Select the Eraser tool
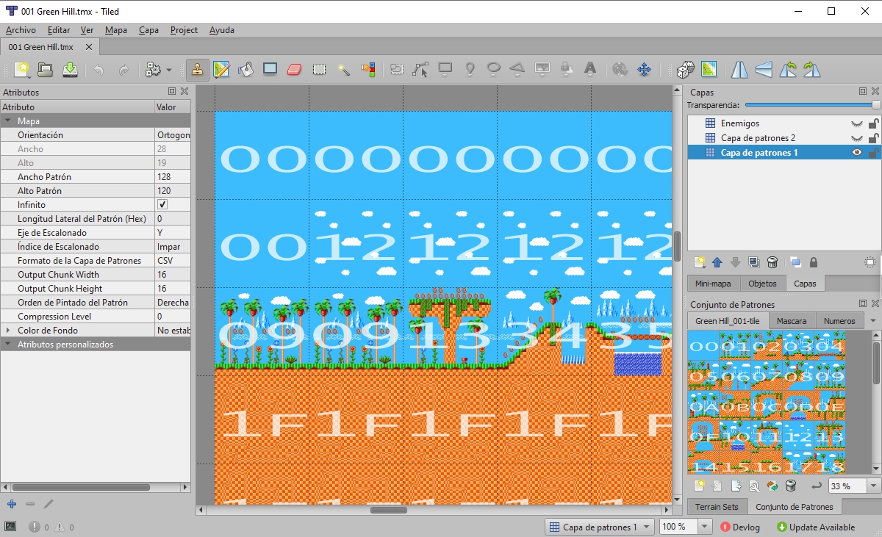Screen dimensions: 882x537 coord(294,70)
